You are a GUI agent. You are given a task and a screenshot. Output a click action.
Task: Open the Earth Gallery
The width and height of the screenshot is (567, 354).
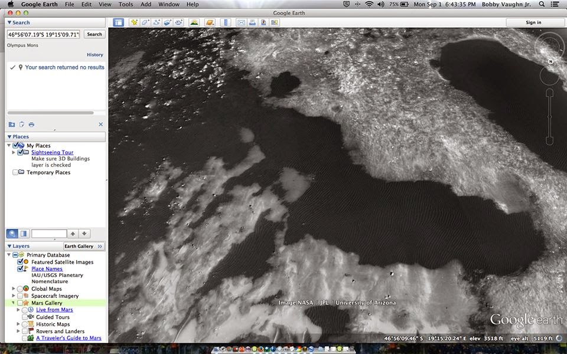(x=84, y=247)
